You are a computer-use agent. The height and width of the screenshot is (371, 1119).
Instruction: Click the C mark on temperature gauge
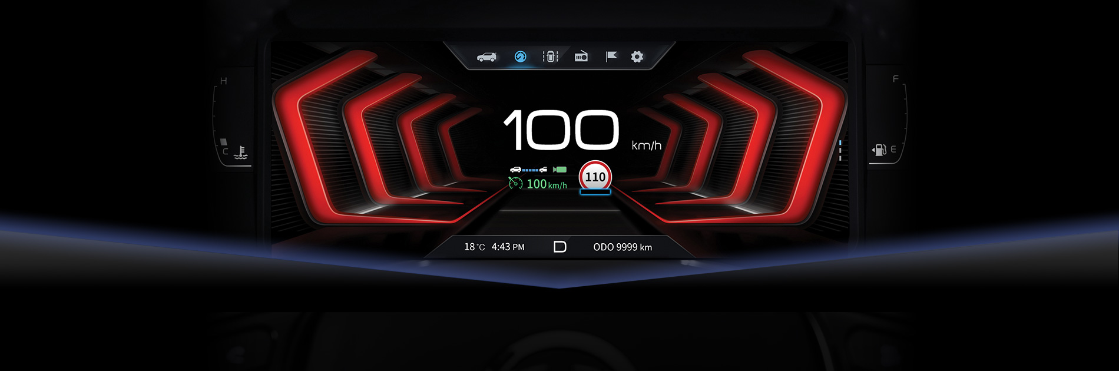point(225,152)
